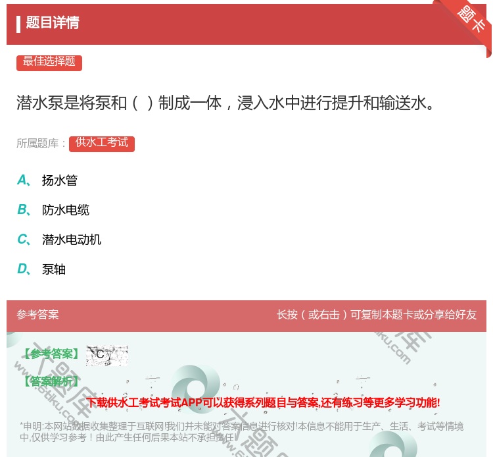This screenshot has width=493, height=457.
Task: Click the 最佳选择题 question type label
Action: pyautogui.click(x=49, y=63)
